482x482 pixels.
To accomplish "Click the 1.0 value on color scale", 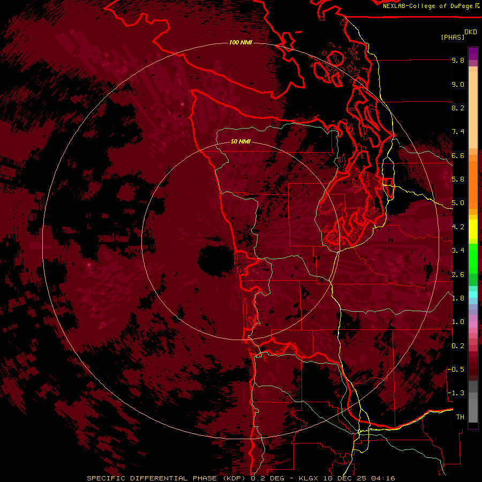I will (x=458, y=322).
